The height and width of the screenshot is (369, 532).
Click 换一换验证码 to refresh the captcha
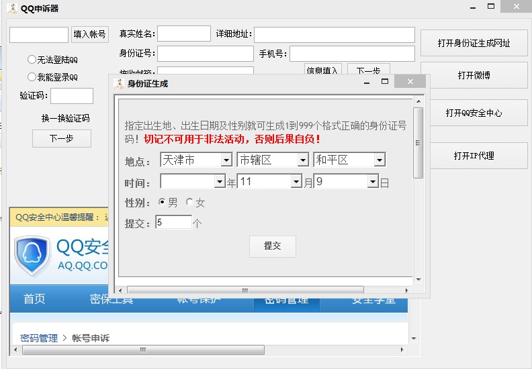65,119
